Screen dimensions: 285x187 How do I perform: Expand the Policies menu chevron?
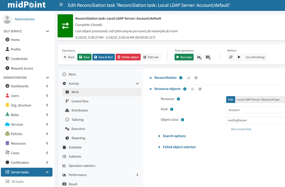tap(47, 133)
